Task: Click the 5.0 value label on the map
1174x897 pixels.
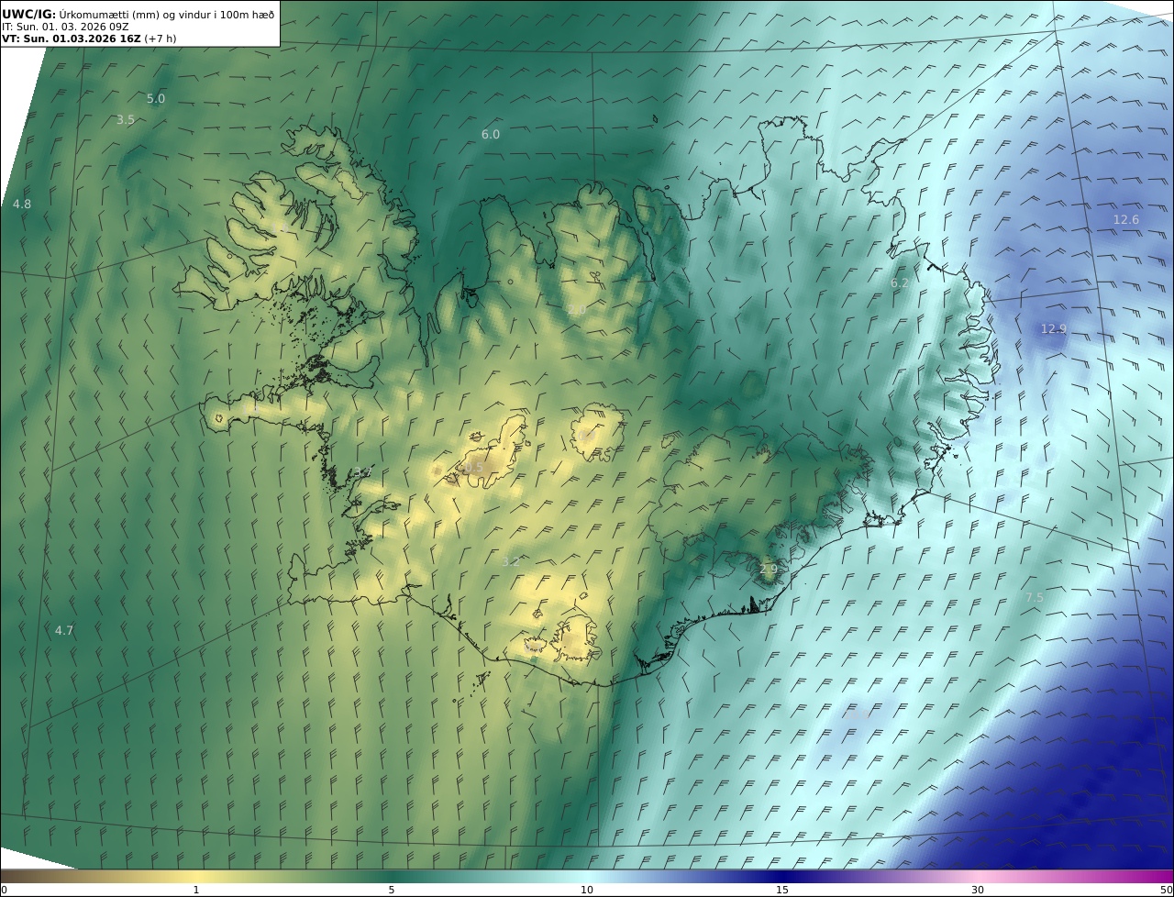Action: point(156,98)
